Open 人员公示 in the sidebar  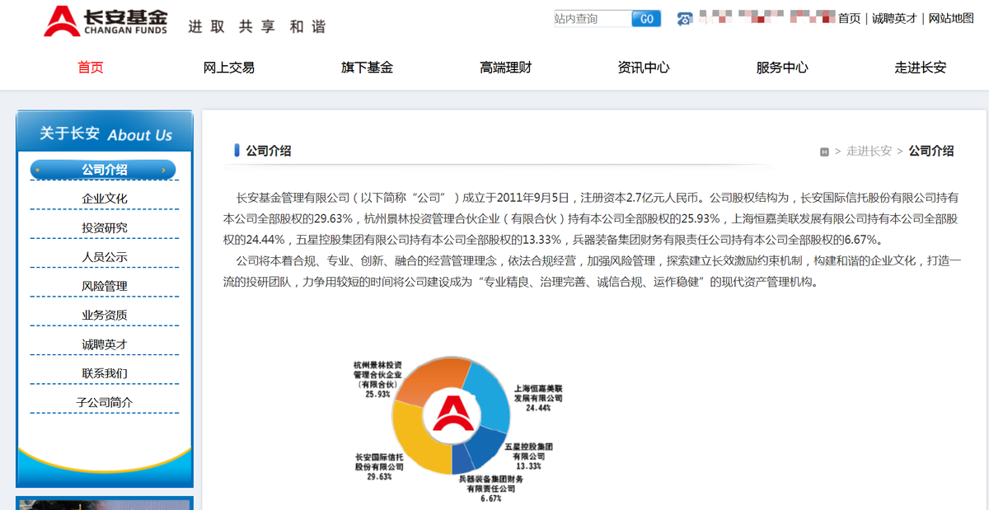tap(105, 257)
